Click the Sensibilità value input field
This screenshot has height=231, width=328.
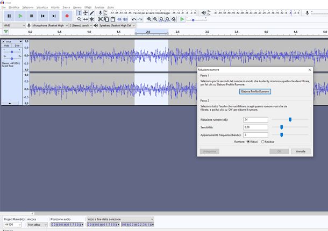coord(255,127)
